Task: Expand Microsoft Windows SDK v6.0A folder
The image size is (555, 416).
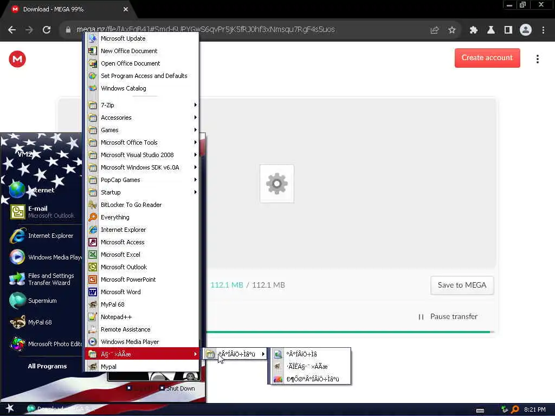Action: [142, 167]
